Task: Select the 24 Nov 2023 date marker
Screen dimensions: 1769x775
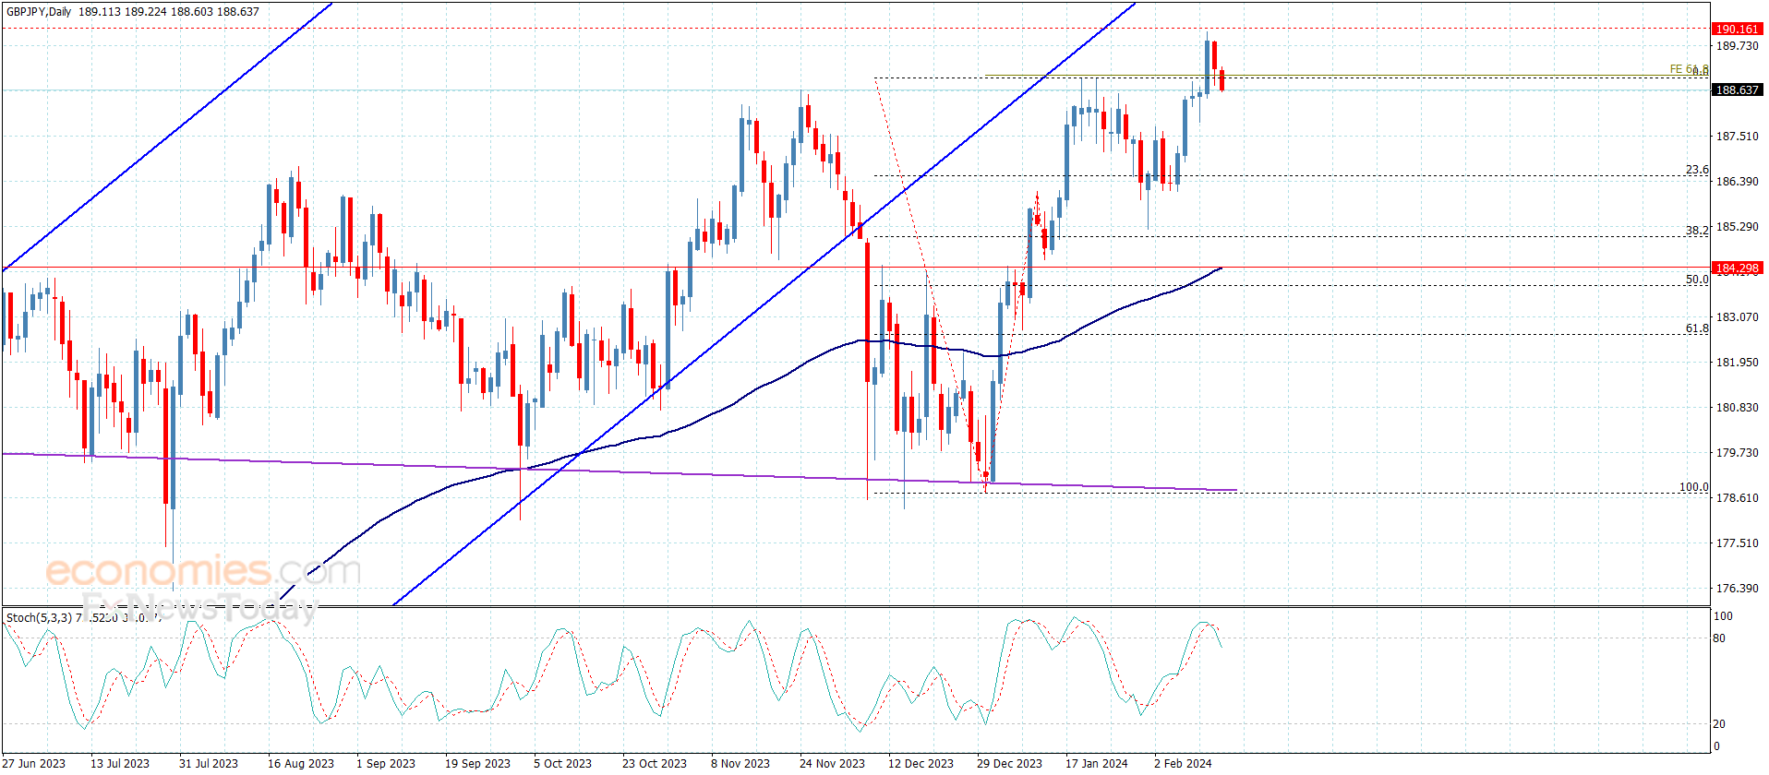Action: 832,763
